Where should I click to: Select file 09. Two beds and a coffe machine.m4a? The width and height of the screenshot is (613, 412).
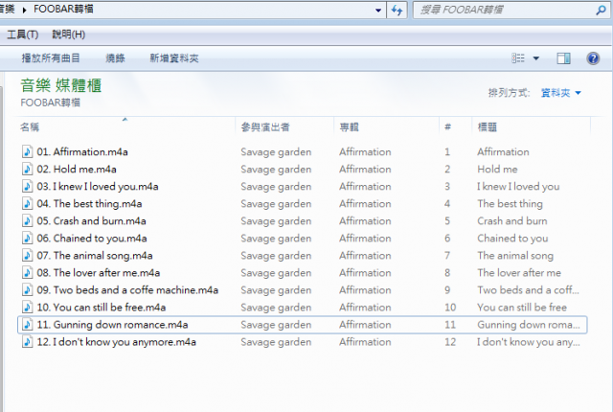[x=127, y=289]
